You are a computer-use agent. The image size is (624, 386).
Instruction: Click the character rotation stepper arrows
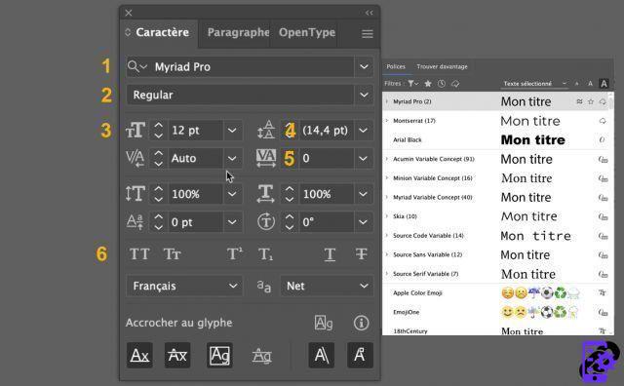(290, 221)
